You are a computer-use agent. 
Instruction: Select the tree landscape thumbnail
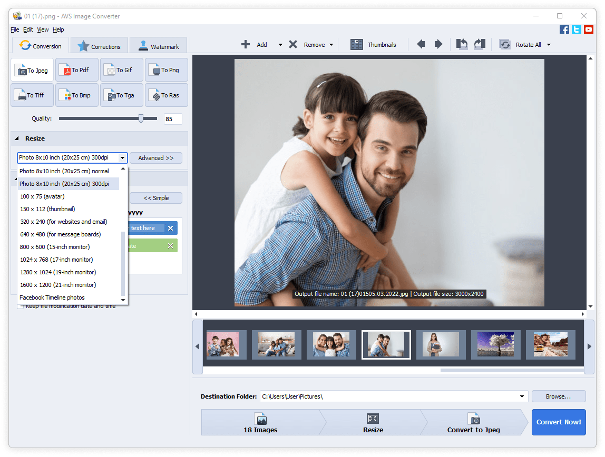click(495, 344)
